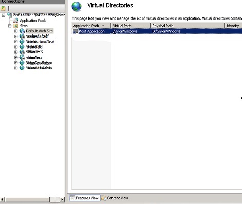Expand the site directly below Default Web Site
Viewport: 242px width, 204px height.
tap(16, 36)
